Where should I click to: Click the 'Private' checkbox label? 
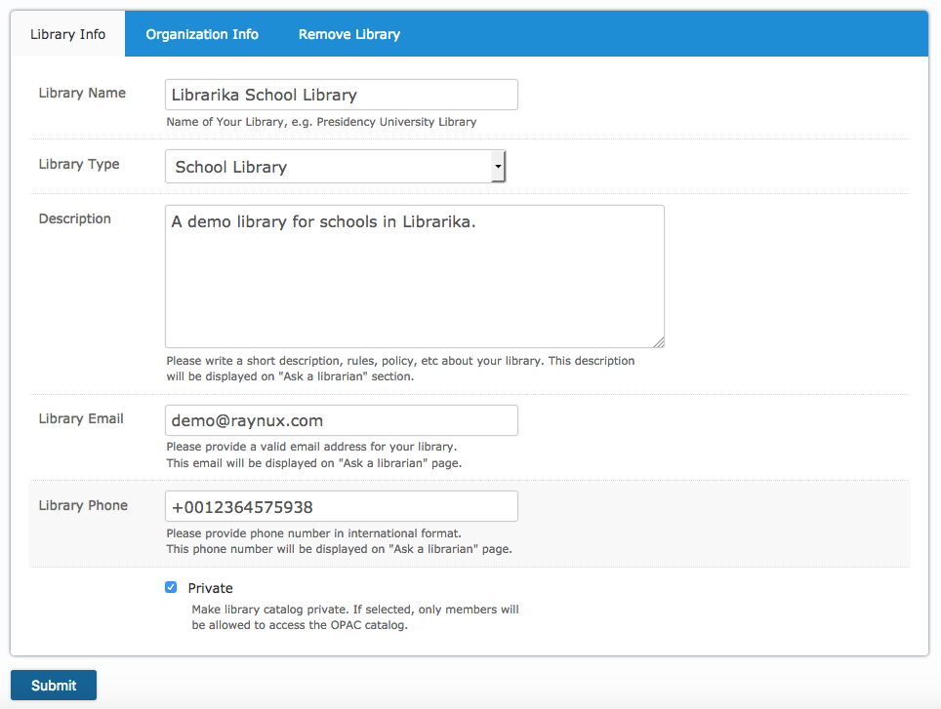coord(210,588)
